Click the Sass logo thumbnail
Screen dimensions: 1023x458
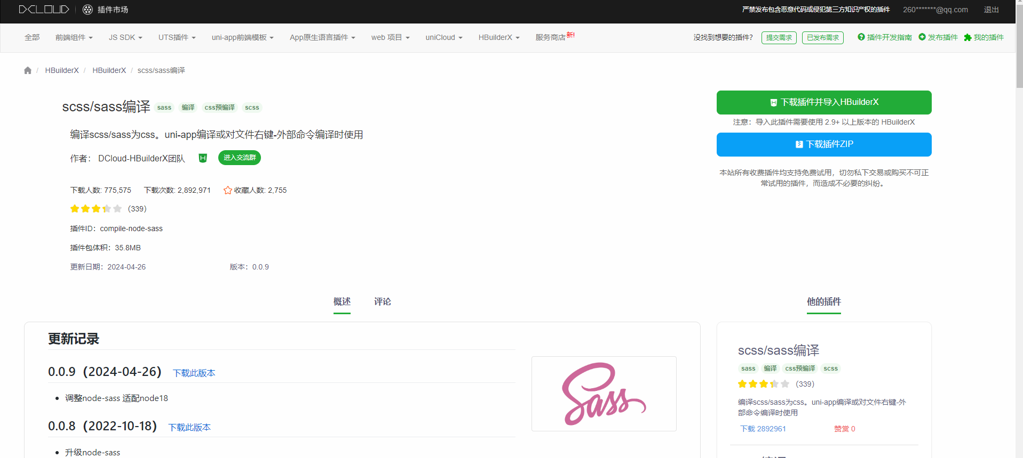tap(604, 394)
